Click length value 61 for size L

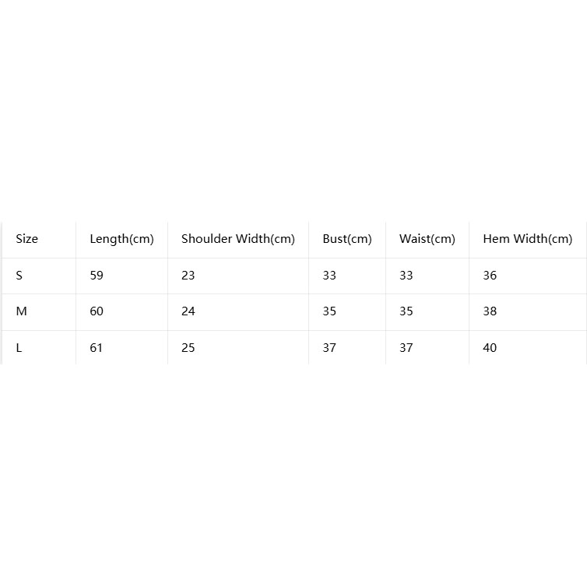97,348
